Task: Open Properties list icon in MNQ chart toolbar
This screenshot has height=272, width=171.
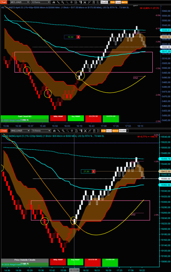Action: pyautogui.click(x=99, y=131)
